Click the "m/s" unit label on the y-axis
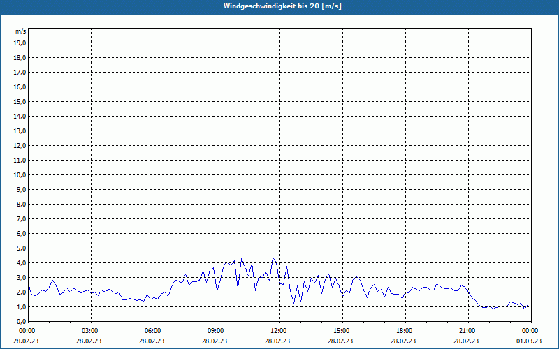 click(21, 31)
